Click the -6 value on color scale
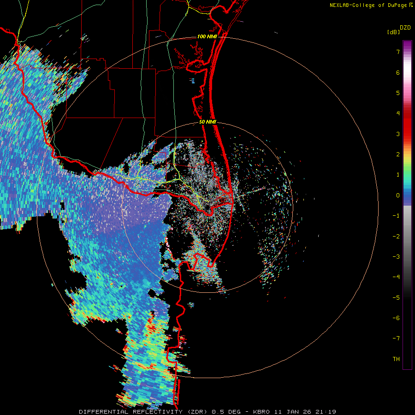The height and width of the screenshot is (415, 415). [x=396, y=318]
